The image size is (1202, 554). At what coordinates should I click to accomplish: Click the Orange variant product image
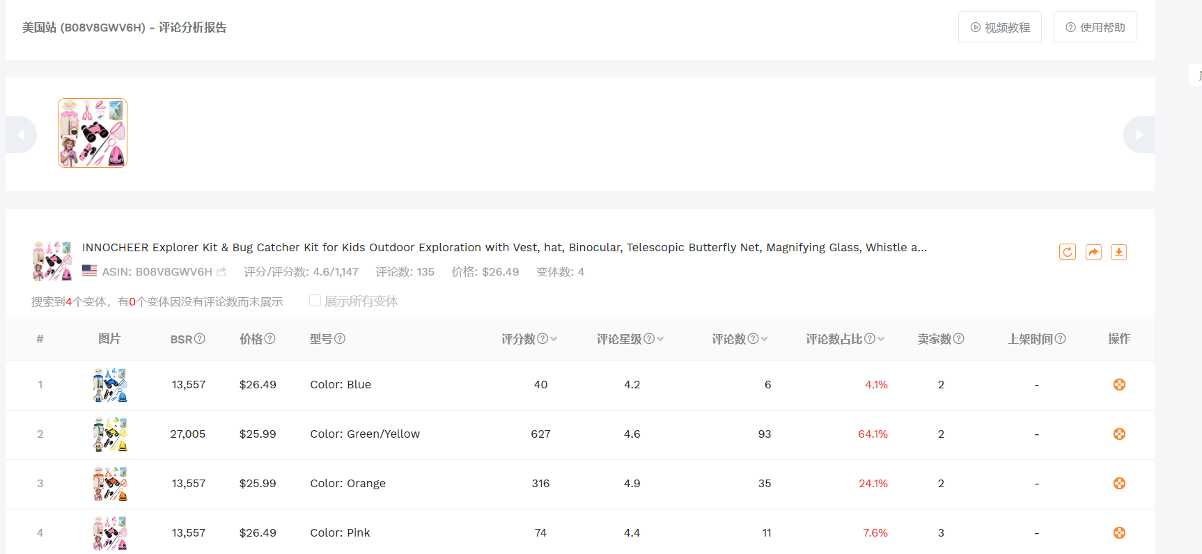click(x=110, y=484)
